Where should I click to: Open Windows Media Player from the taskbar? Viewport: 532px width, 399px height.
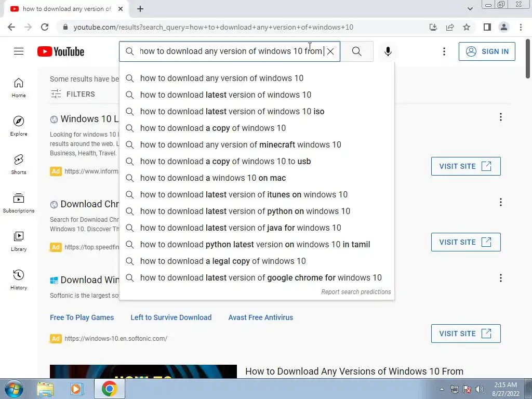[77, 389]
